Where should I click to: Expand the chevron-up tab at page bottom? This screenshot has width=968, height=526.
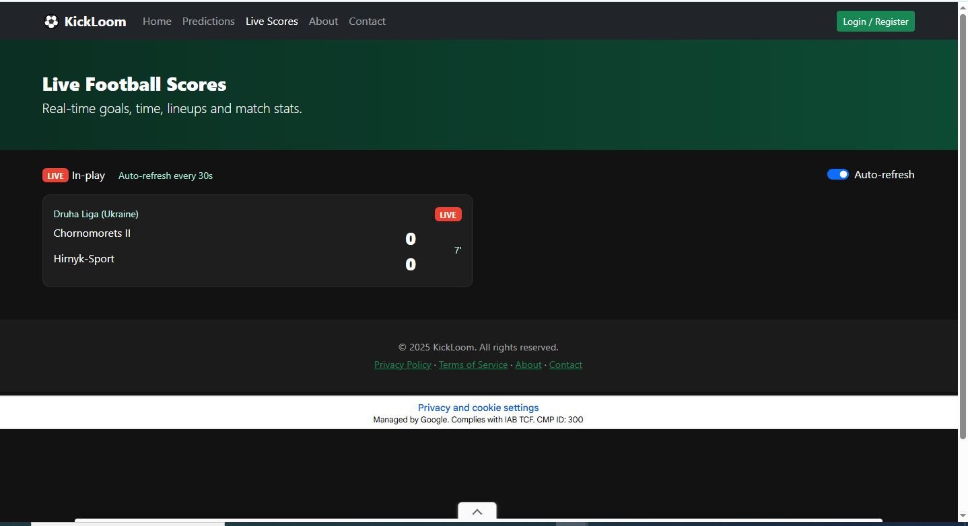pos(477,512)
